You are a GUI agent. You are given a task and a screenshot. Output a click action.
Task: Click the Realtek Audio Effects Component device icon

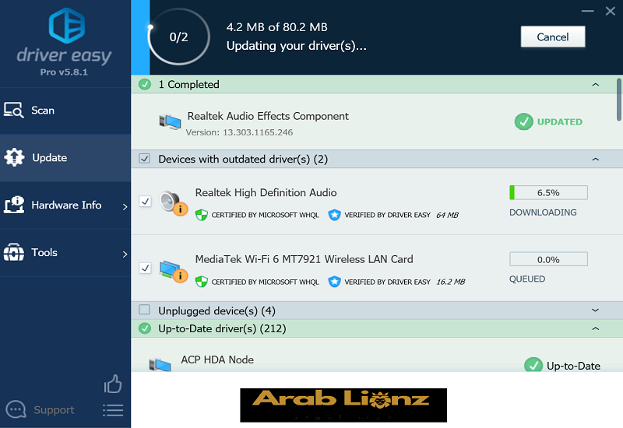coord(170,121)
